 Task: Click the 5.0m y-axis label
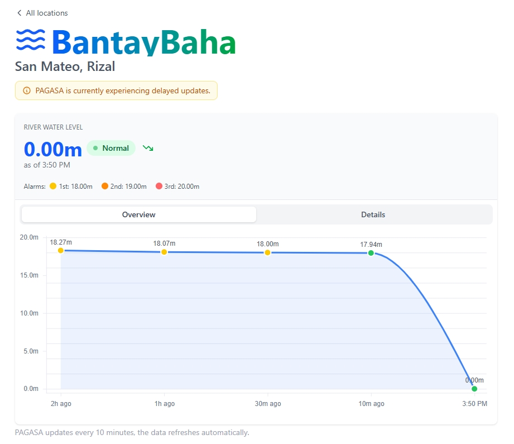click(31, 351)
